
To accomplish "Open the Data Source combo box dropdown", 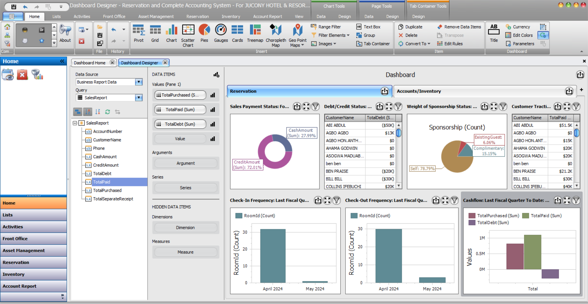I will tap(139, 82).
